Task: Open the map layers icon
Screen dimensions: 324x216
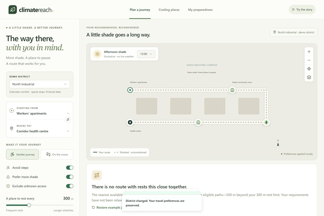Action: pyautogui.click(x=309, y=77)
